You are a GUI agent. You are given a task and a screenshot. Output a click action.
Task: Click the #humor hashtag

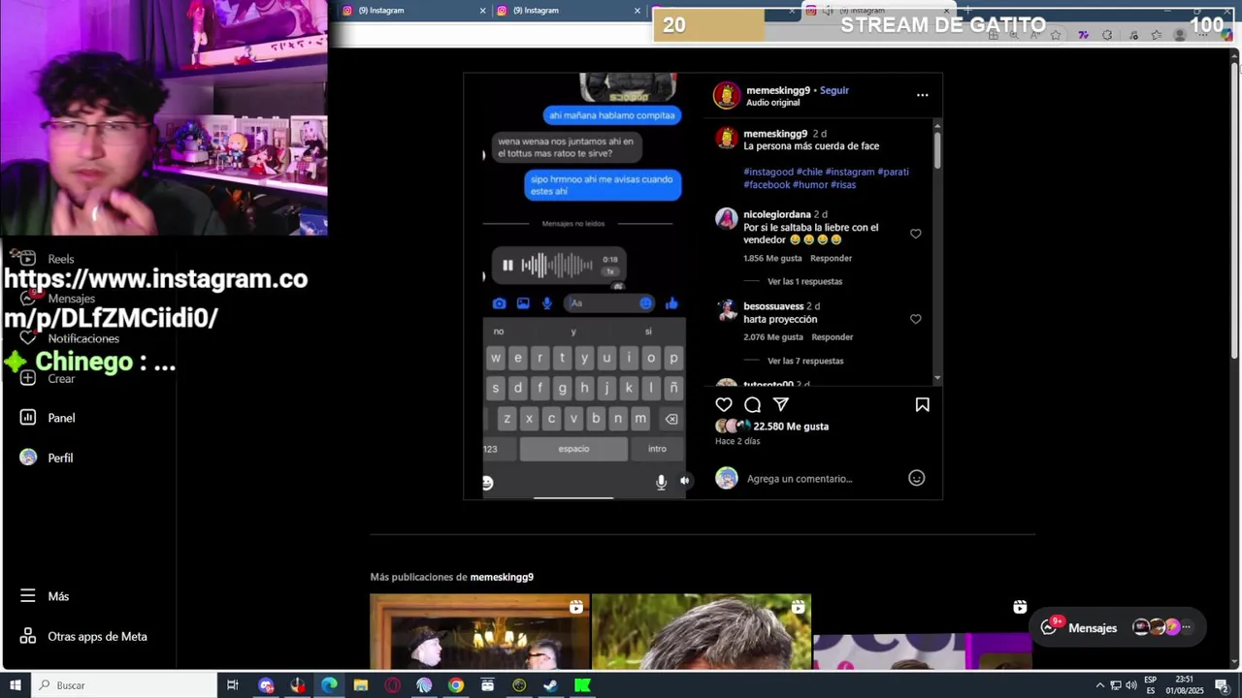point(810,184)
